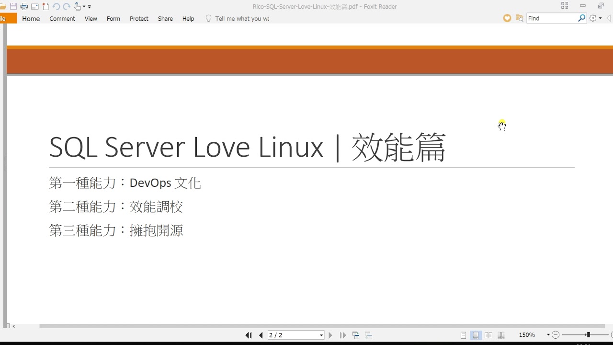This screenshot has width=613, height=345.
Task: Click the folder search icon
Action: pyautogui.click(x=520, y=18)
